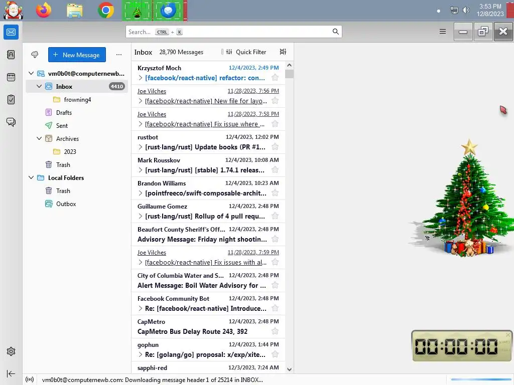Open the 2023 archive folder
514x385 pixels.
pyautogui.click(x=77, y=151)
